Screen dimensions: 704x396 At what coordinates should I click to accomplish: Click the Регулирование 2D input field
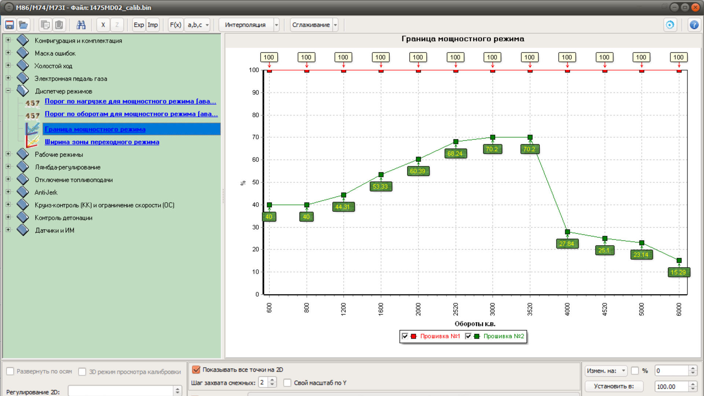(121, 391)
